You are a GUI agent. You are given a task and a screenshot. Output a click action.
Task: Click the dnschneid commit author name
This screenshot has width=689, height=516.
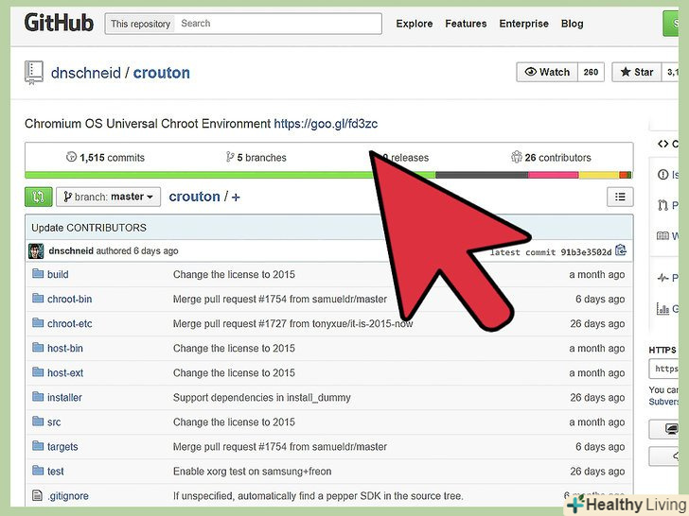[71, 251]
